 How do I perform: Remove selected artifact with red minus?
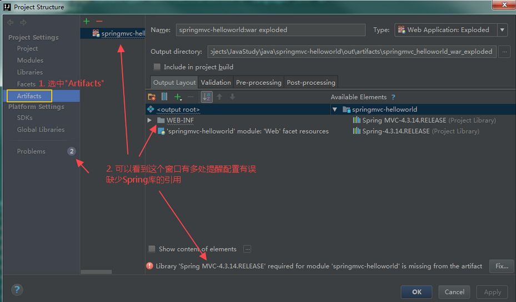[x=99, y=22]
